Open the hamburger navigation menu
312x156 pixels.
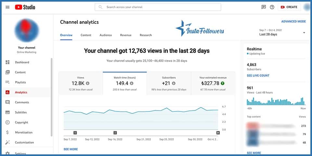click(7, 7)
